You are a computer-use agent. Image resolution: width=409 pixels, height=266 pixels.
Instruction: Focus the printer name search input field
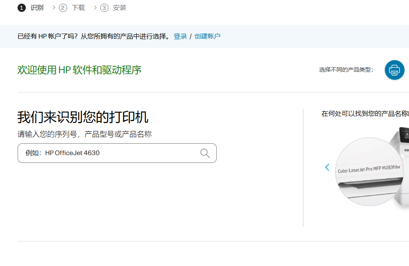point(117,153)
